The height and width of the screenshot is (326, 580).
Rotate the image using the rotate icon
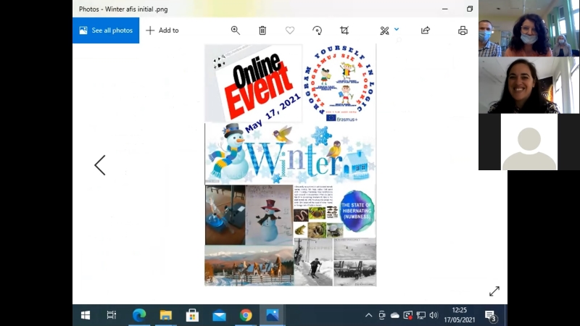[317, 30]
